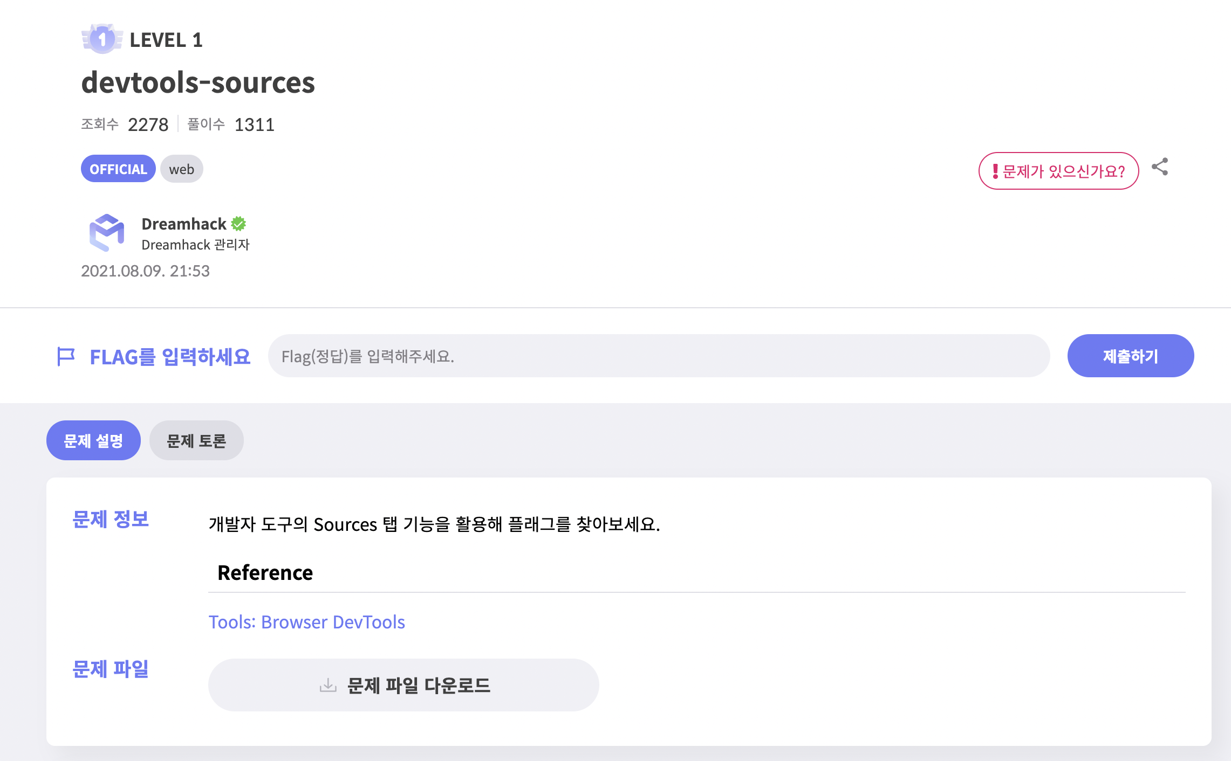Click the 문제가 있으신가요? report button
1231x761 pixels.
click(x=1058, y=171)
